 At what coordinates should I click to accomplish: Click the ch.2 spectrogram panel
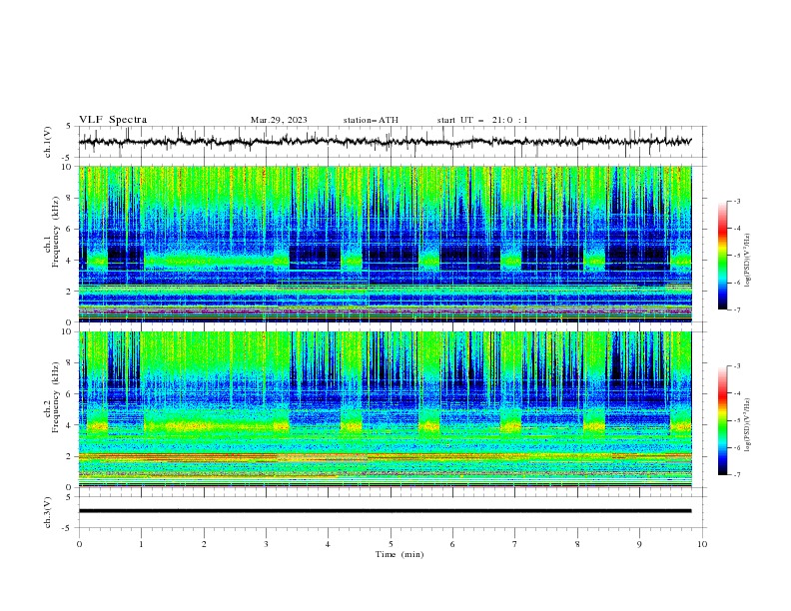385,409
